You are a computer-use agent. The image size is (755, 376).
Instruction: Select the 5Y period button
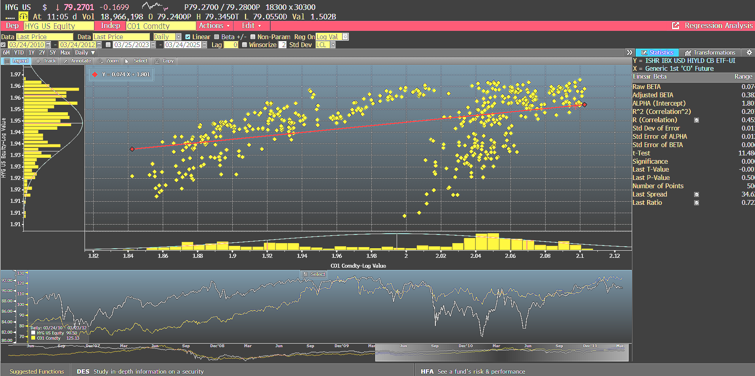coord(53,53)
